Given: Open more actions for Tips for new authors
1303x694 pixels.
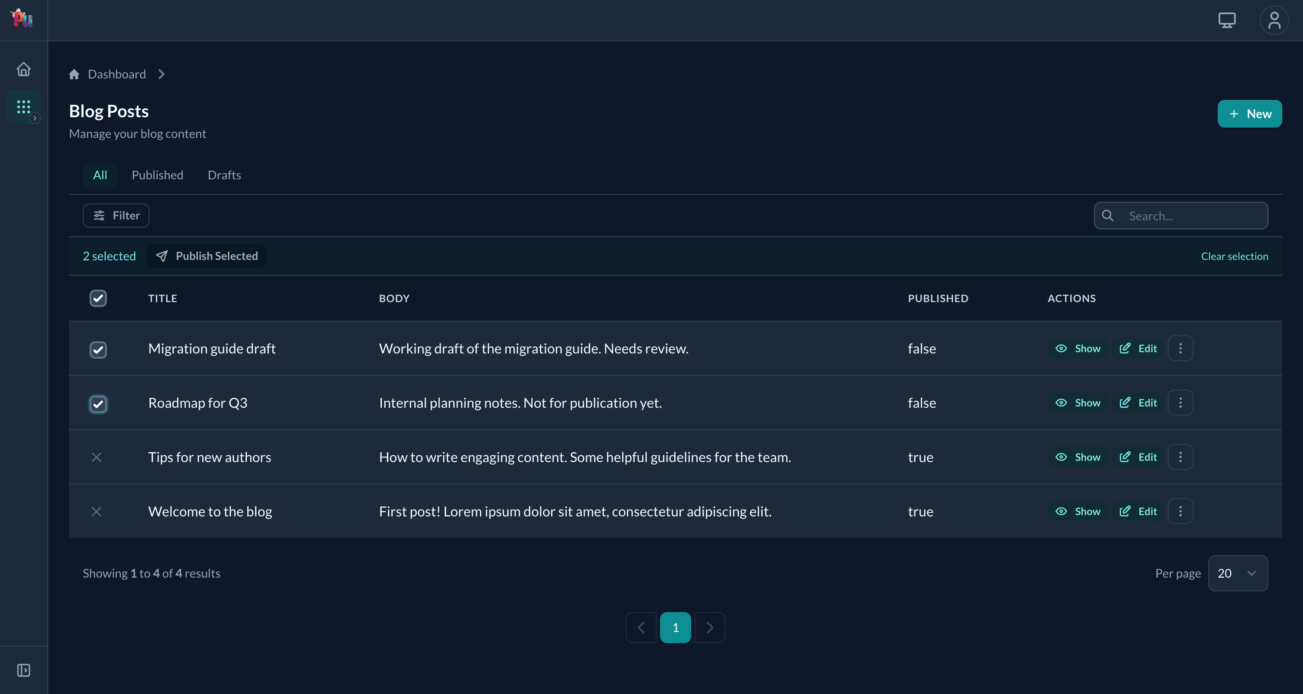Looking at the screenshot, I should point(1180,457).
